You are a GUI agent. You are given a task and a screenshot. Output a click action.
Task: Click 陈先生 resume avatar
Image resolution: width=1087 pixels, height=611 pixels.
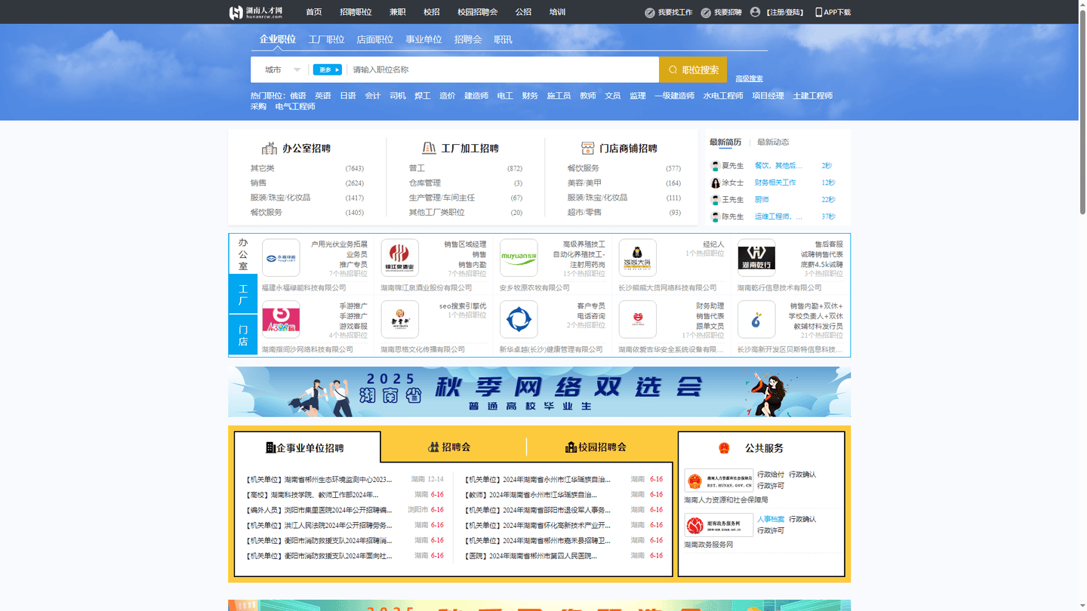(x=715, y=216)
